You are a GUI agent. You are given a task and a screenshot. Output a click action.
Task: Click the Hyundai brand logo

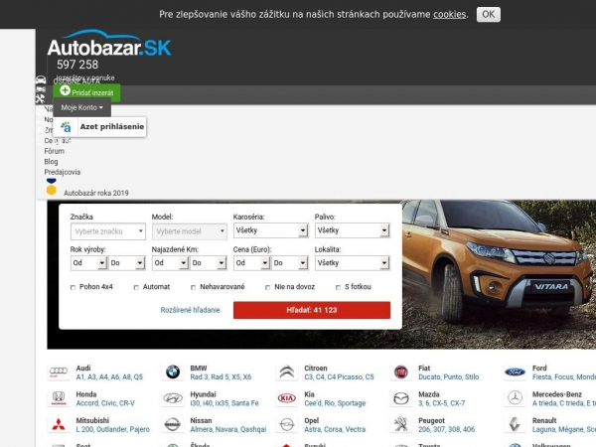point(173,398)
